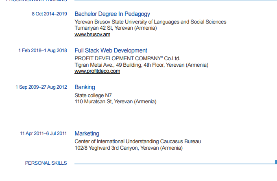The image size is (277, 181).
Task: Click the 102/8 Yeghvard 3rd Canyon address
Action: [129, 148]
